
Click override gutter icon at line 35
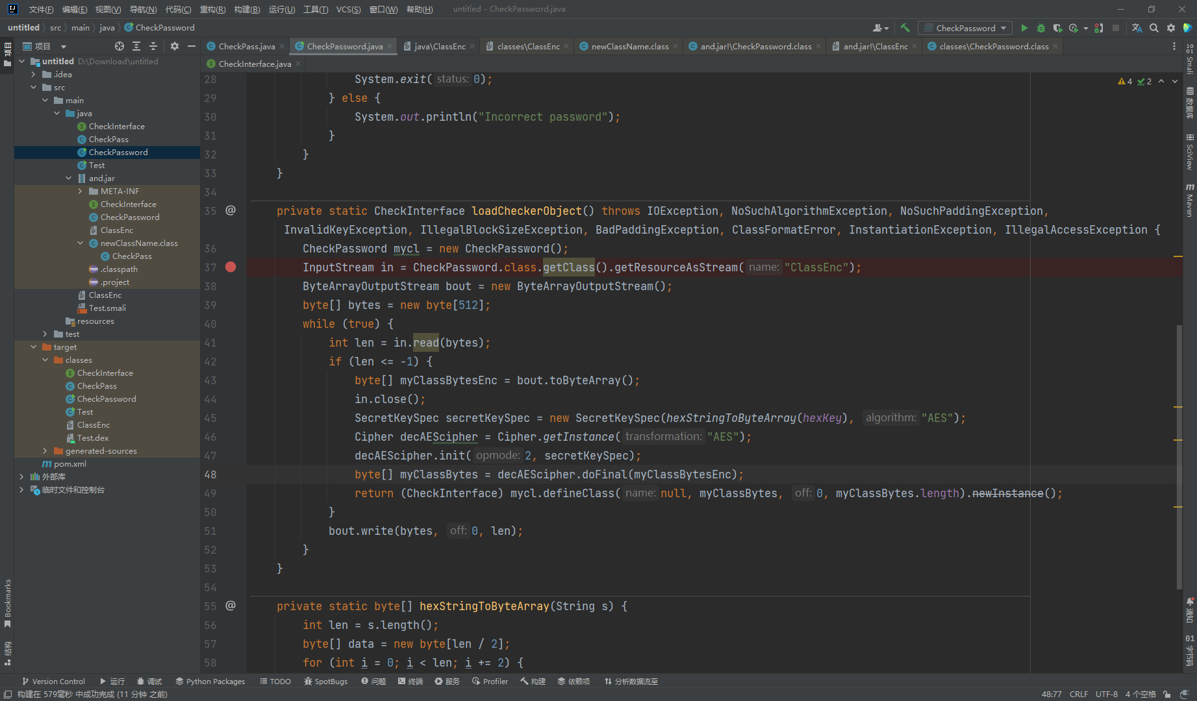tap(231, 210)
